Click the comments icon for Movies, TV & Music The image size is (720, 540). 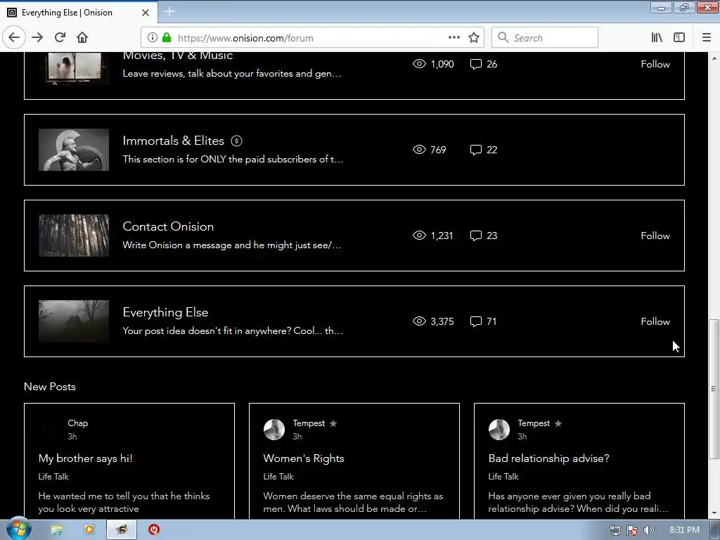pos(476,64)
